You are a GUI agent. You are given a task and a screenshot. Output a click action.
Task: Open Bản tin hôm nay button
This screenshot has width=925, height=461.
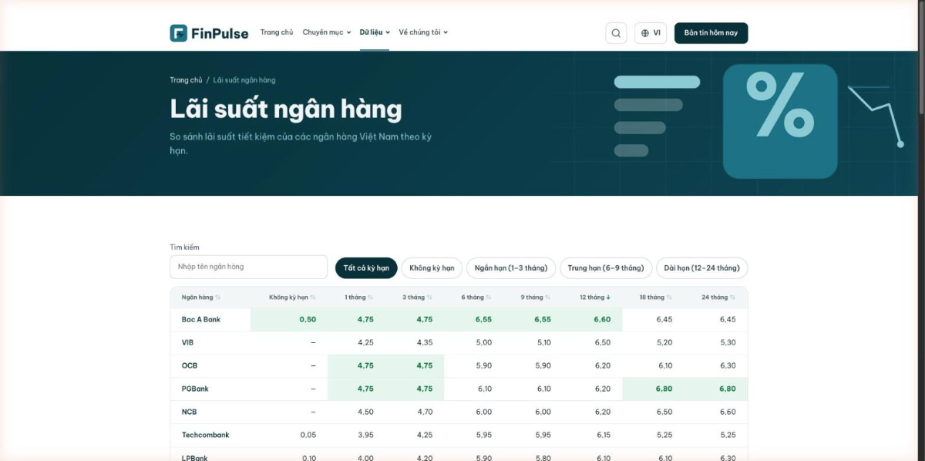tap(711, 33)
